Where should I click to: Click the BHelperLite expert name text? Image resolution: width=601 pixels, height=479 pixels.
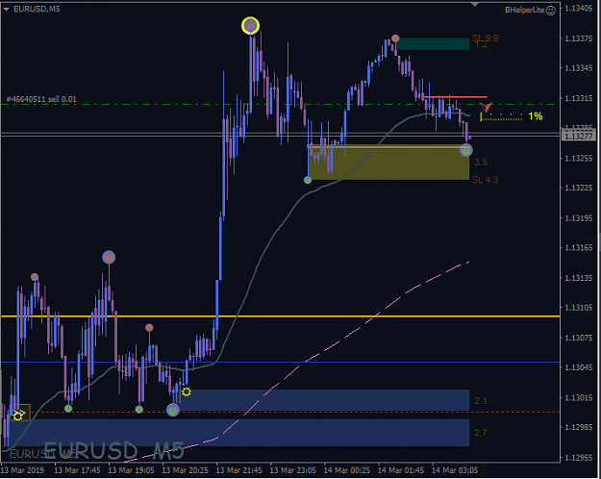525,11
